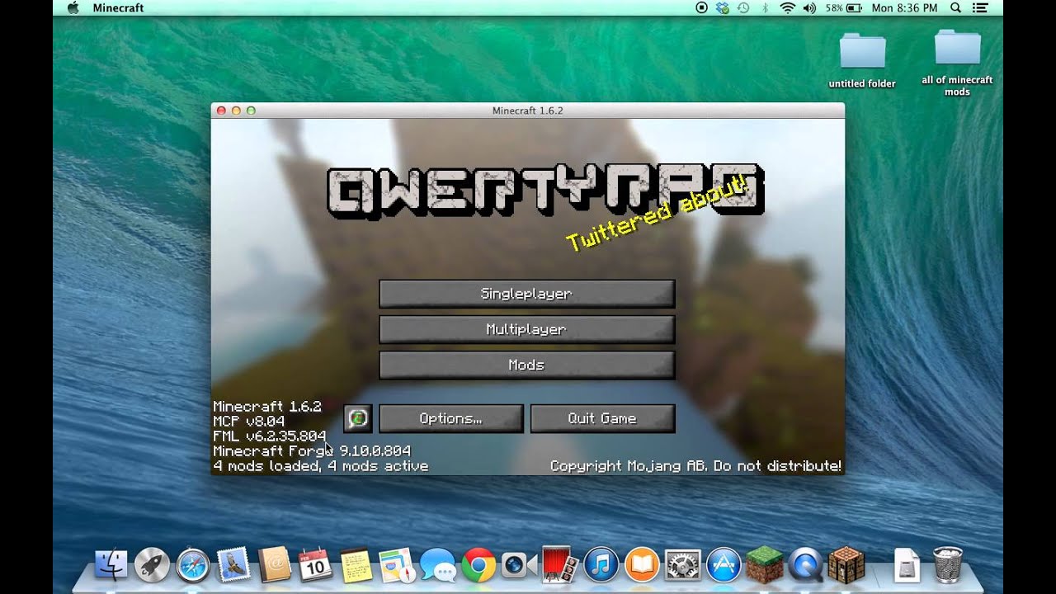Image resolution: width=1056 pixels, height=594 pixels.
Task: Open the Mods list
Action: click(526, 365)
